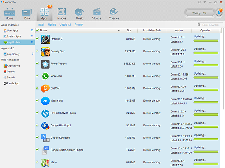This screenshot has width=225, height=168.
Task: Click the Enter Keywords search field
Action: (x=212, y=24)
